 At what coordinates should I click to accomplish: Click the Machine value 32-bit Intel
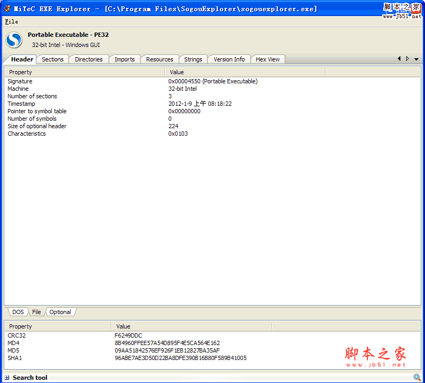point(183,89)
